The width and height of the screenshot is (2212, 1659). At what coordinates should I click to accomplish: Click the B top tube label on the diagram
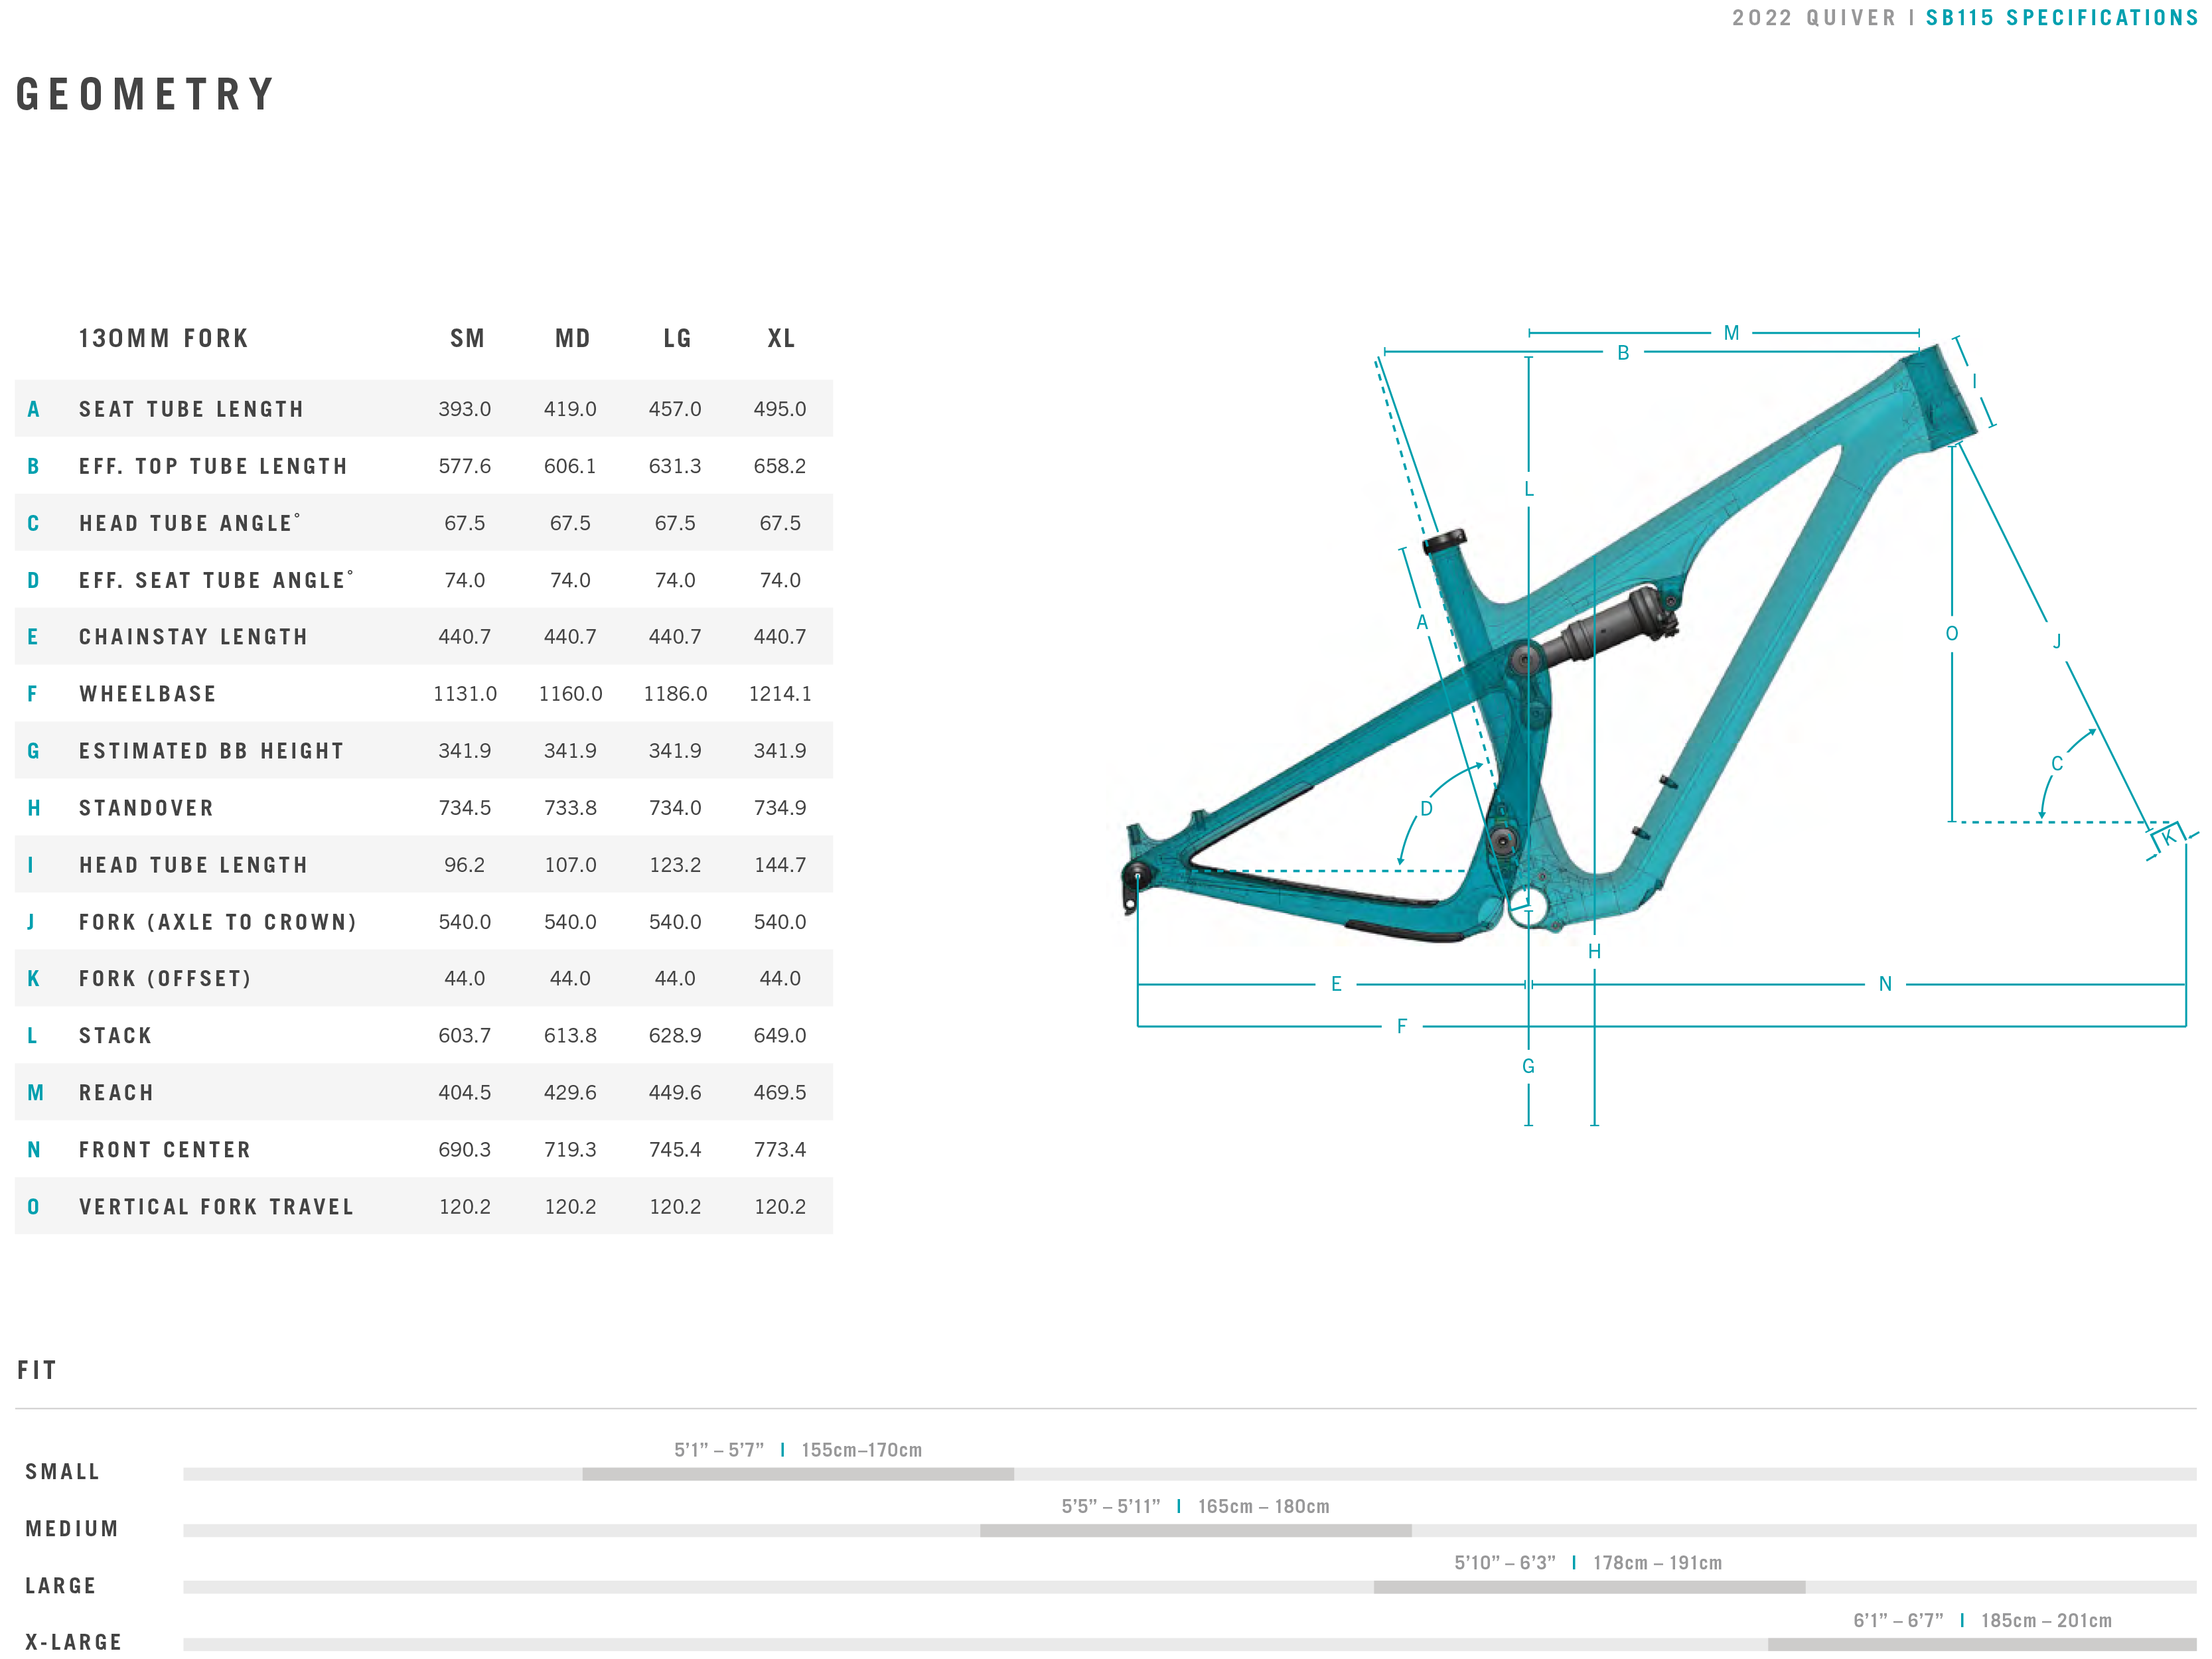click(x=1623, y=352)
